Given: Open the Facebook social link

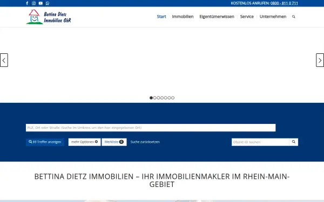Looking at the screenshot, I should tap(27, 3).
